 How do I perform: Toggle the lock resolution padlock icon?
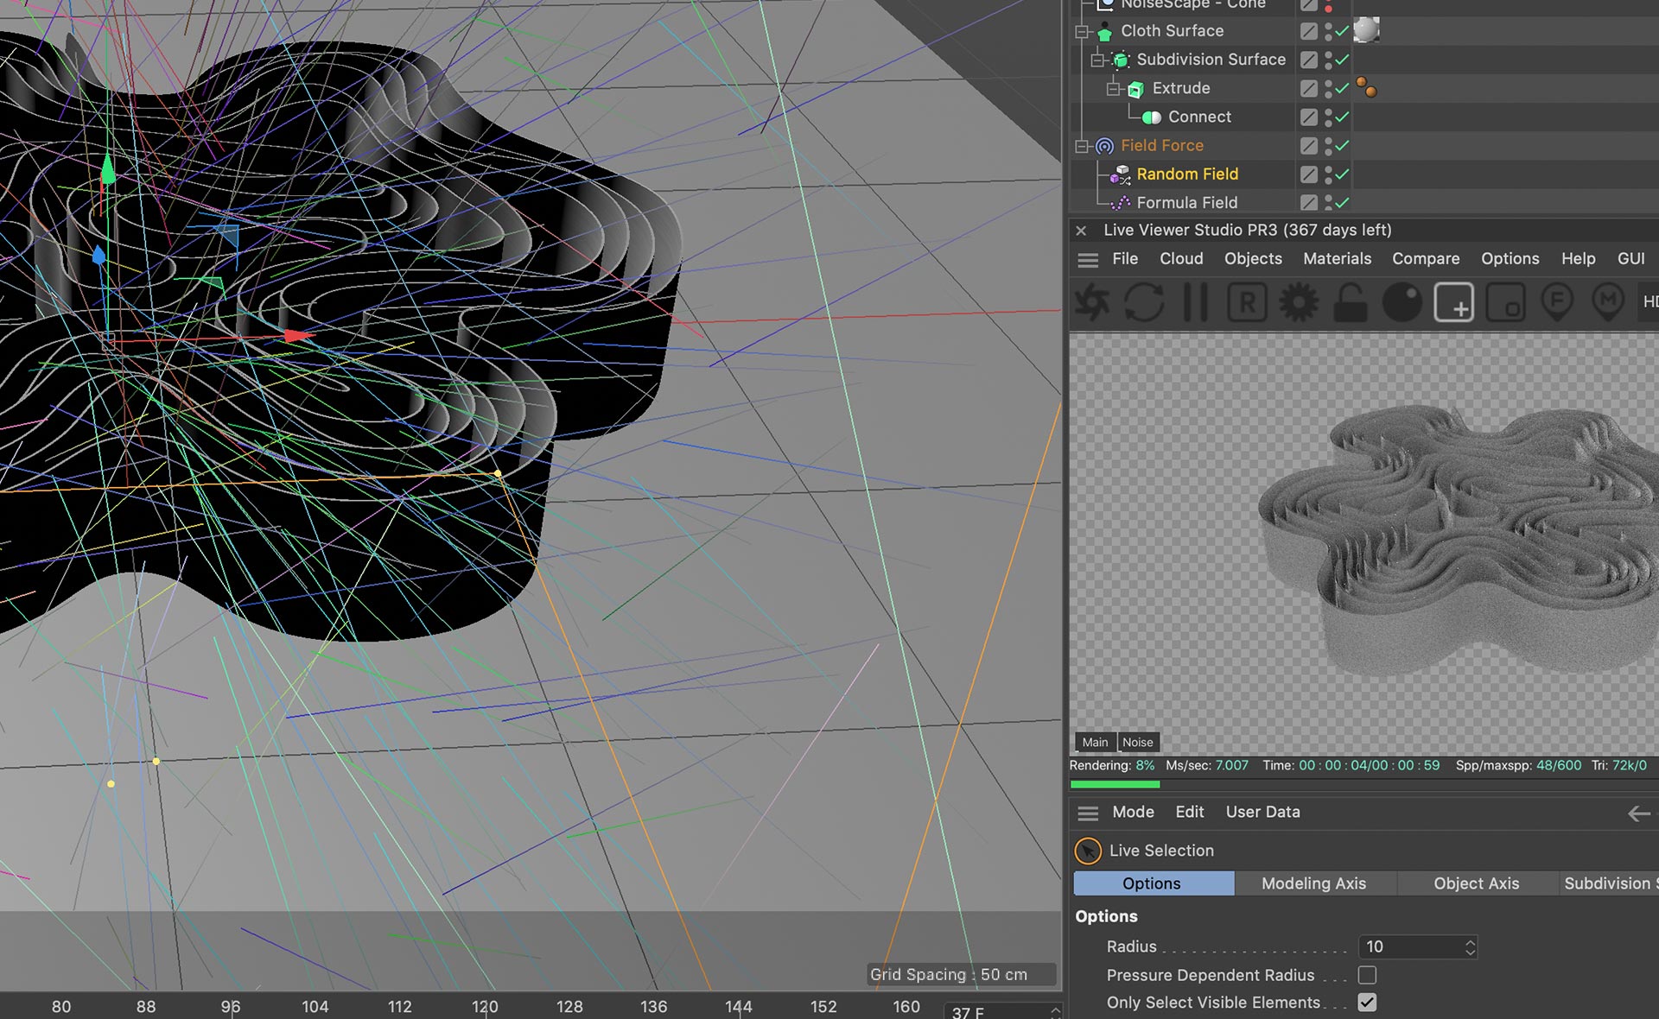tap(1350, 303)
